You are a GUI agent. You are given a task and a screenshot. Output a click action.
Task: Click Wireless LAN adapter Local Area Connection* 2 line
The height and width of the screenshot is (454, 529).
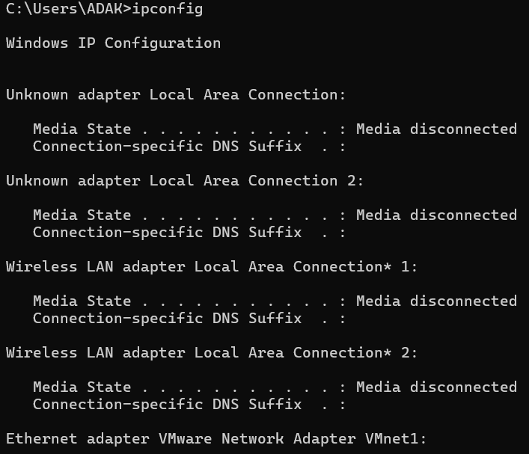click(x=212, y=353)
